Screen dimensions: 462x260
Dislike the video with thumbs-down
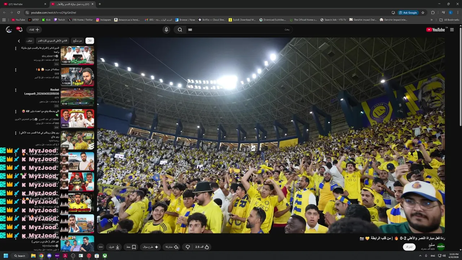[x=188, y=247]
